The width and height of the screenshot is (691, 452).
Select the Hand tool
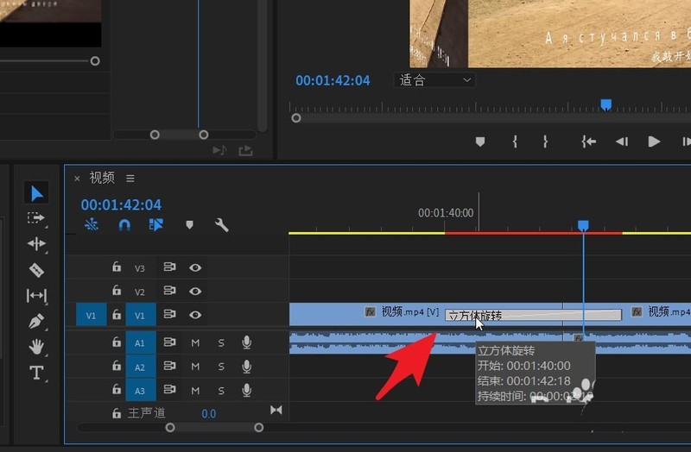[36, 347]
